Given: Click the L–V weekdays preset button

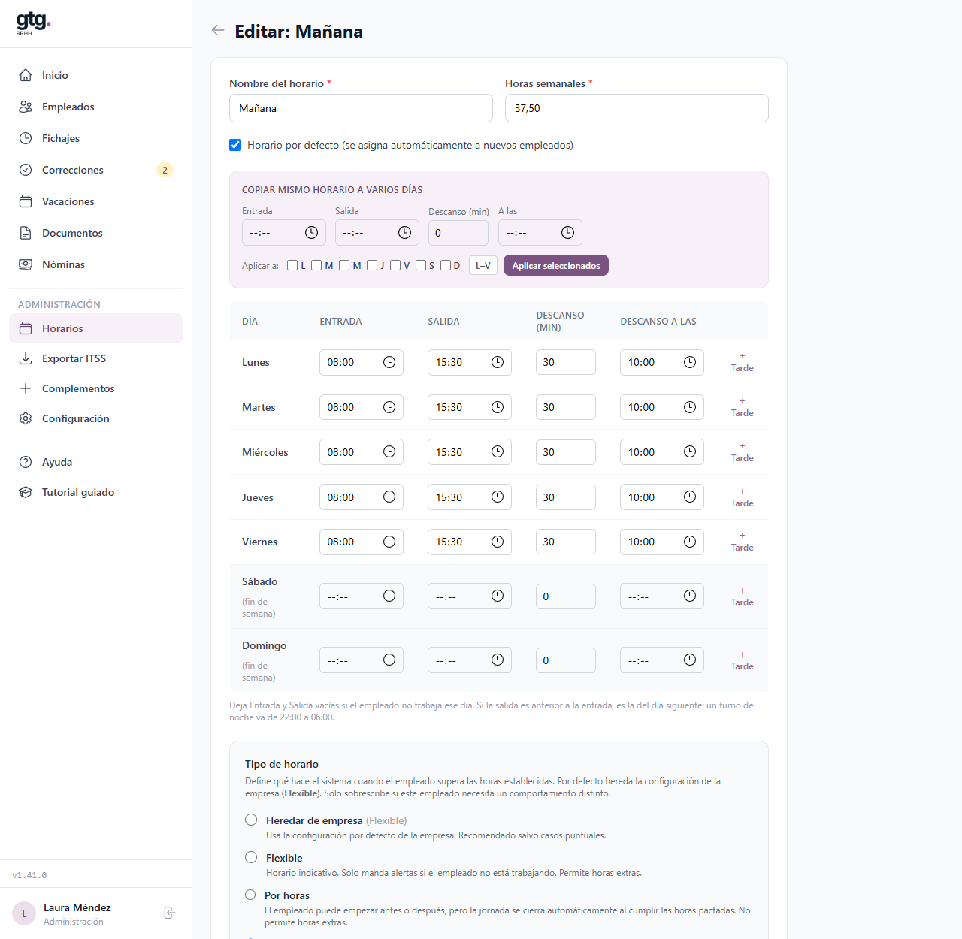Looking at the screenshot, I should tap(483, 265).
